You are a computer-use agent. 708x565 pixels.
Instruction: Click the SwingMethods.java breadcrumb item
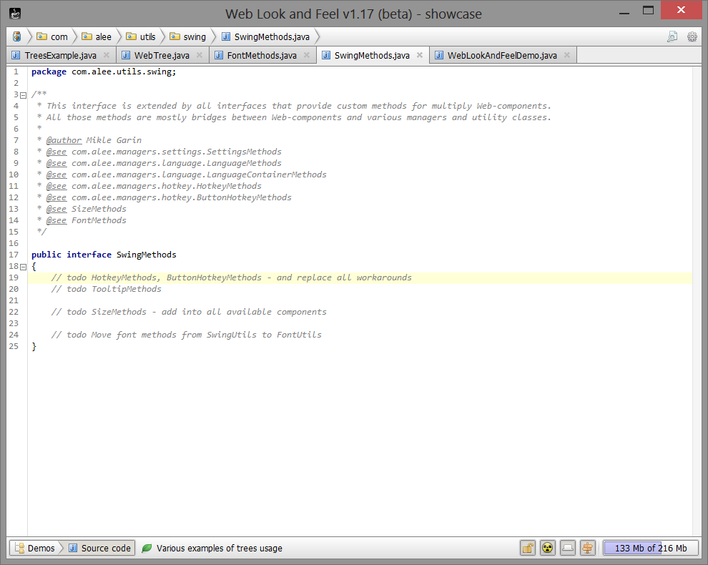pos(266,36)
